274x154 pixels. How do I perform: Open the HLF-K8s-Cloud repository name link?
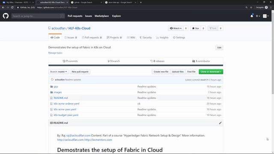point(79,28)
